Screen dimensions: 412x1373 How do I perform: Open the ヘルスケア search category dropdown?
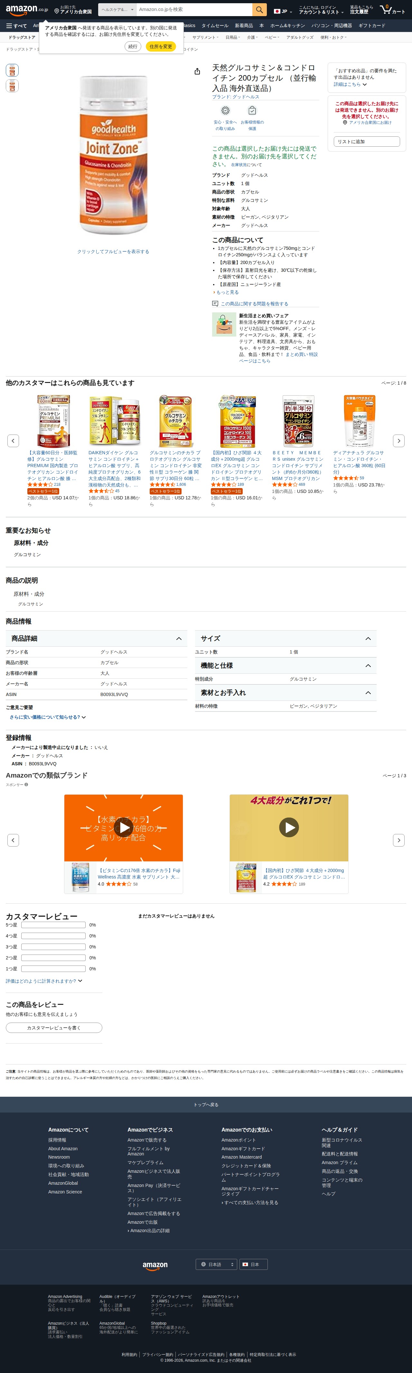coord(117,10)
